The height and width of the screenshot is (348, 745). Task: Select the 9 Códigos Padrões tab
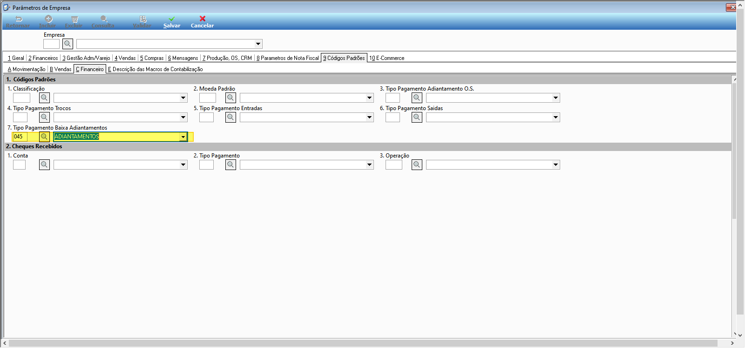pyautogui.click(x=344, y=58)
